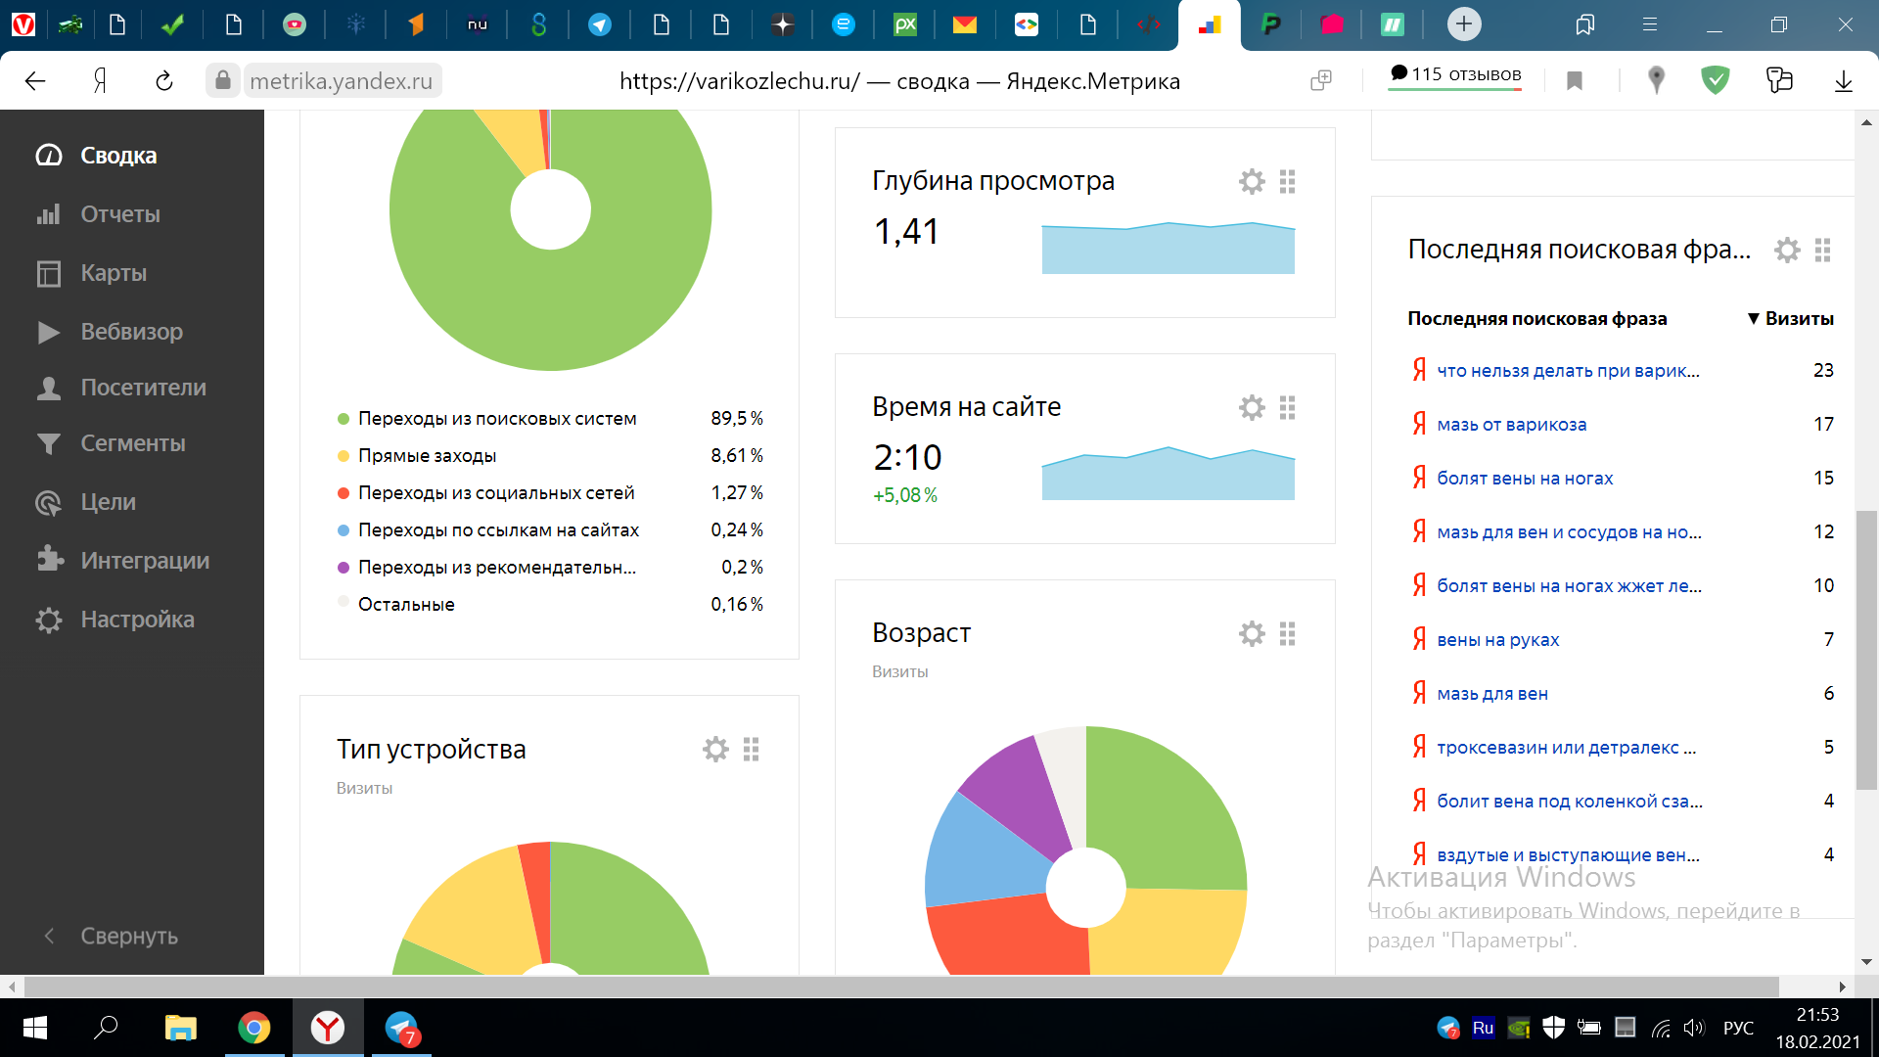Open phrase 'что нельзя делать при варик...'
1879x1057 pixels.
click(1568, 371)
